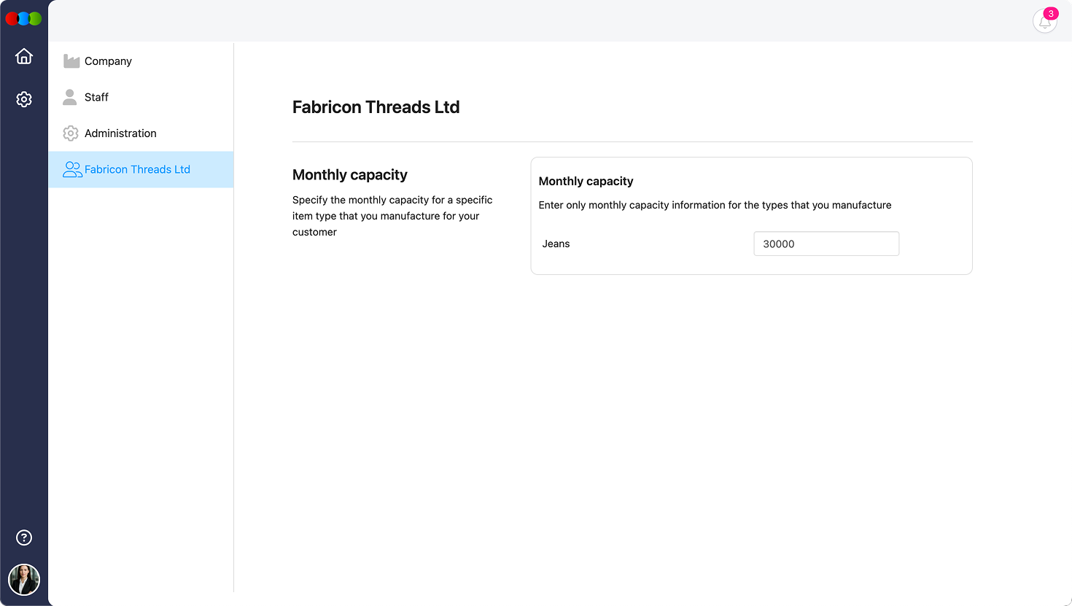Screen dimensions: 1072x606
Task: Click the red notification count badge
Action: [x=1051, y=13]
